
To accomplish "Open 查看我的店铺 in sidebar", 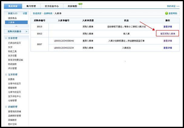I will pos(15,111).
